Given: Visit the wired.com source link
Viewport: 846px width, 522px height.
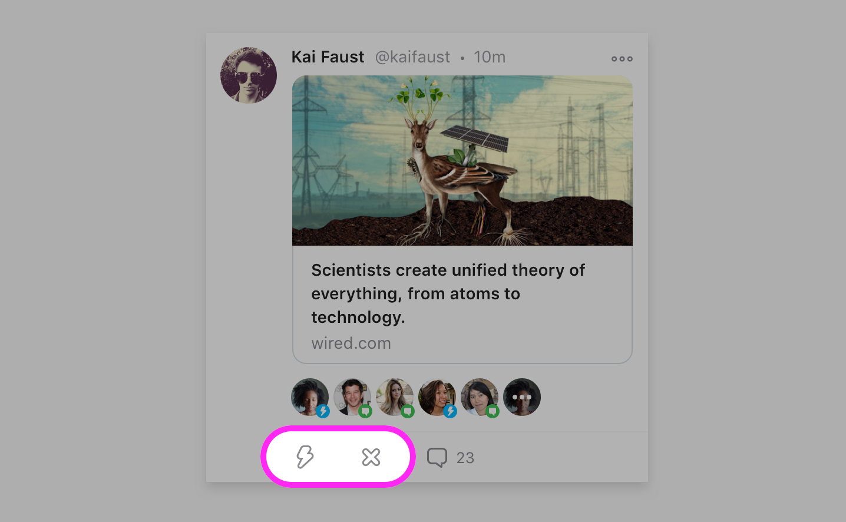Looking at the screenshot, I should pos(351,343).
